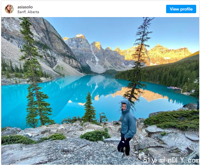This screenshot has width=201, height=165.
Task: Click the snow gully on the central mountain
Action: pyautogui.click(x=94, y=55)
